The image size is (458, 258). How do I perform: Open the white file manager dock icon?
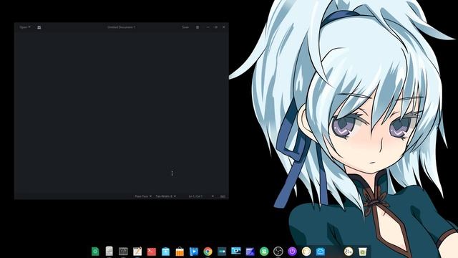coord(109,251)
